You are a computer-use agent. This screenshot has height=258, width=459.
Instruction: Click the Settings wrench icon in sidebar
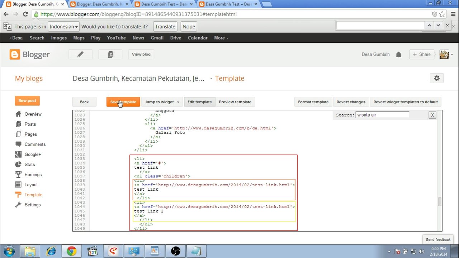click(x=18, y=205)
